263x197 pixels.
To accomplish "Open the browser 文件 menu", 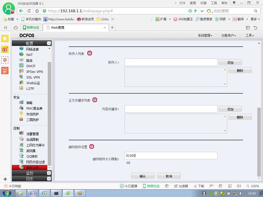I will (x=182, y=3).
